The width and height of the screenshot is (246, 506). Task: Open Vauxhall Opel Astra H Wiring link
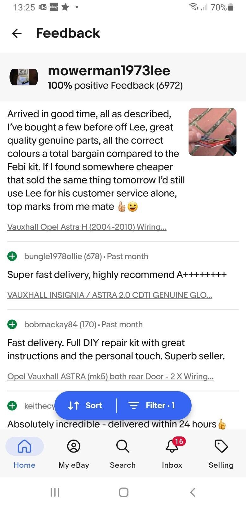pyautogui.click(x=87, y=227)
